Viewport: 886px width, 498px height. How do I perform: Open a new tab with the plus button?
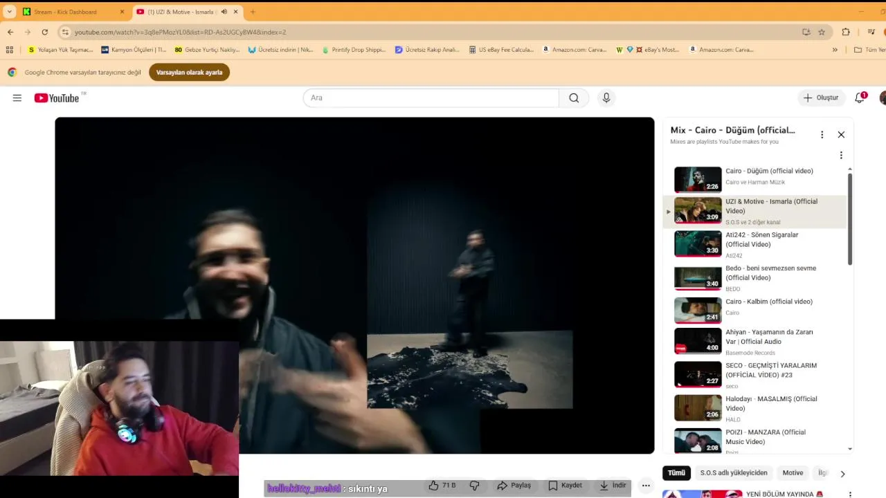[253, 12]
